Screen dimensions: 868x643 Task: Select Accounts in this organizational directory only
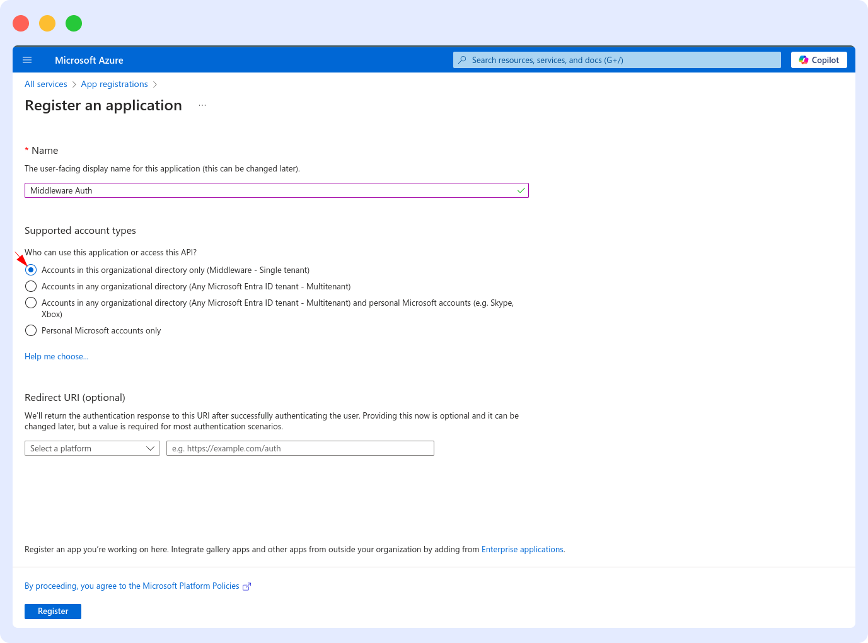30,269
